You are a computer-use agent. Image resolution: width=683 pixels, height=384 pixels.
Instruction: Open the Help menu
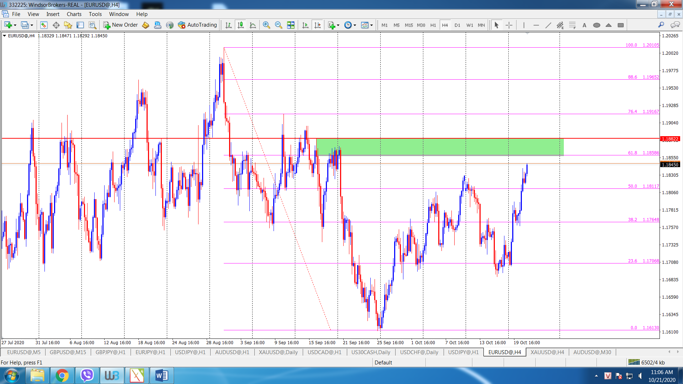pos(142,14)
